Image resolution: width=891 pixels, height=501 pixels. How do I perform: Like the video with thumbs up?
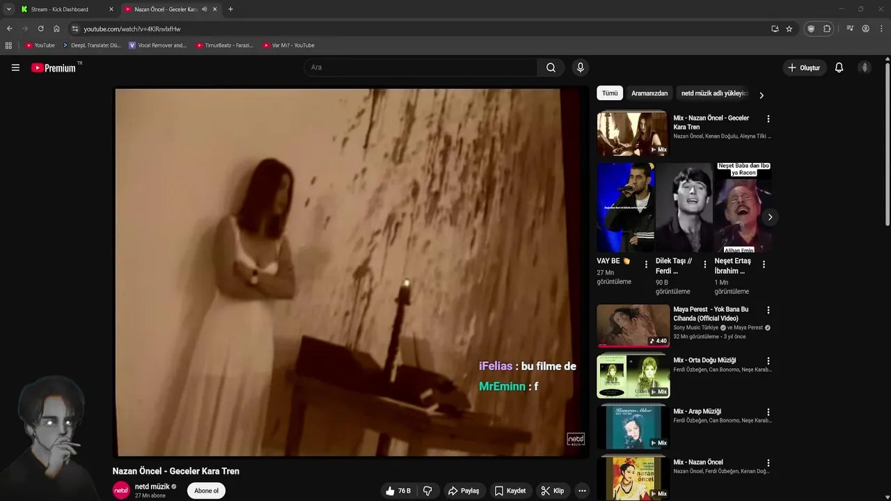[x=397, y=491]
